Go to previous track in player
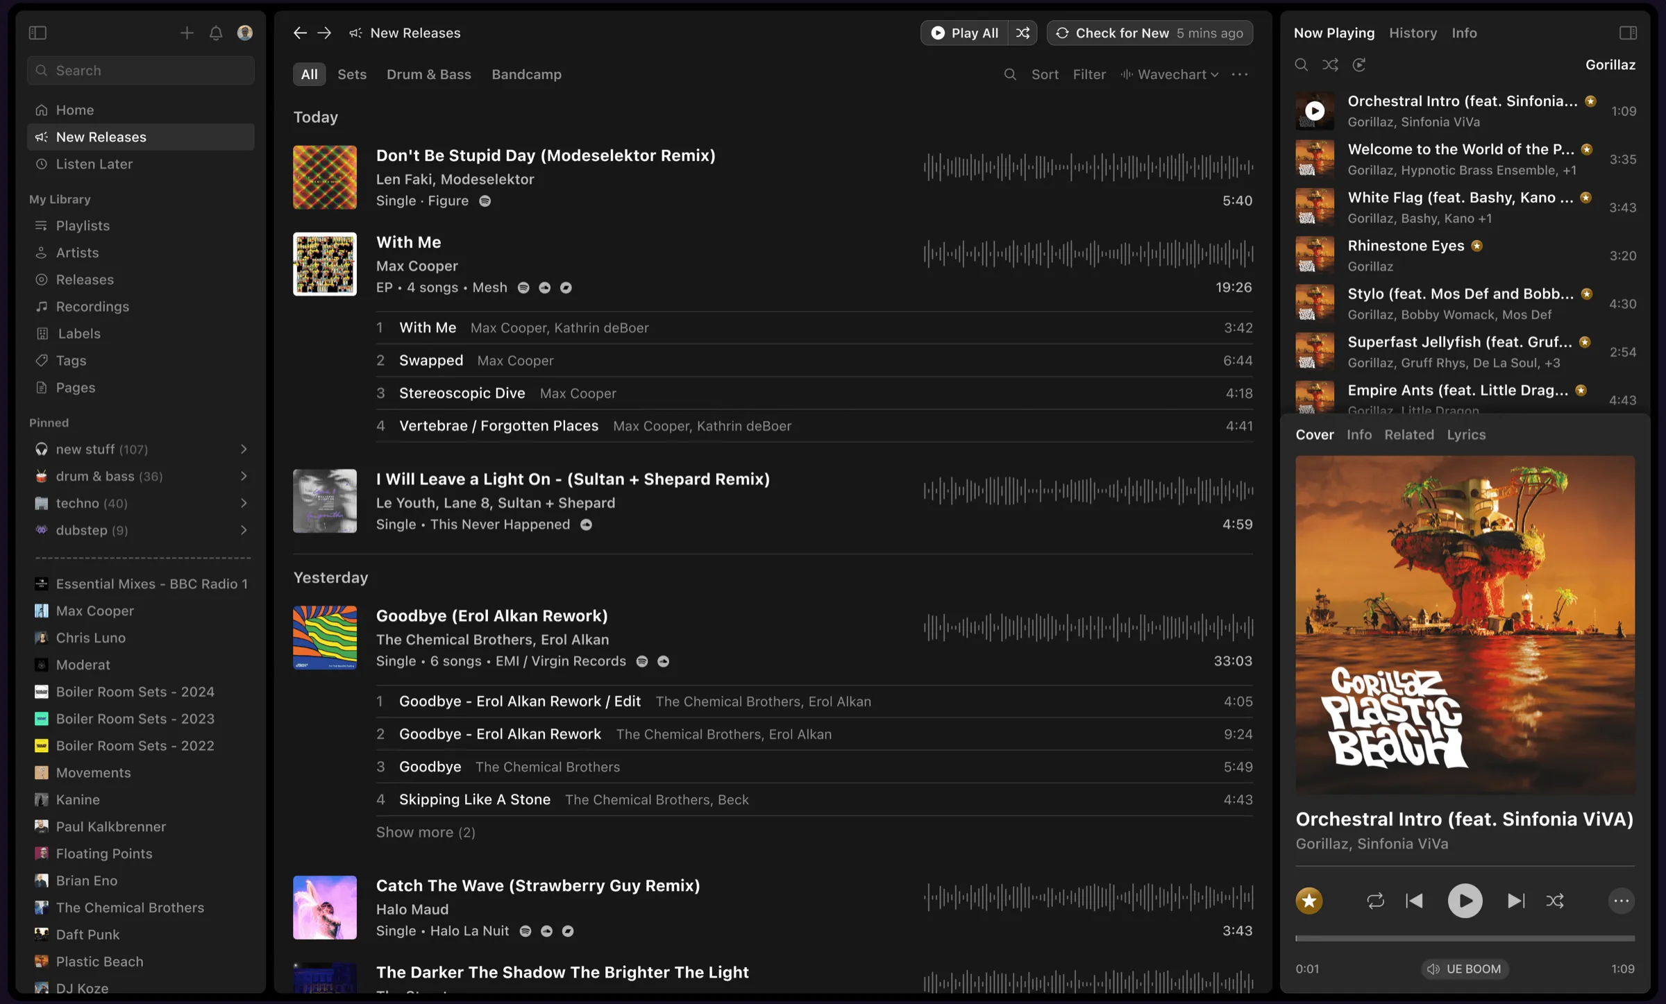This screenshot has height=1004, width=1666. pos(1414,901)
